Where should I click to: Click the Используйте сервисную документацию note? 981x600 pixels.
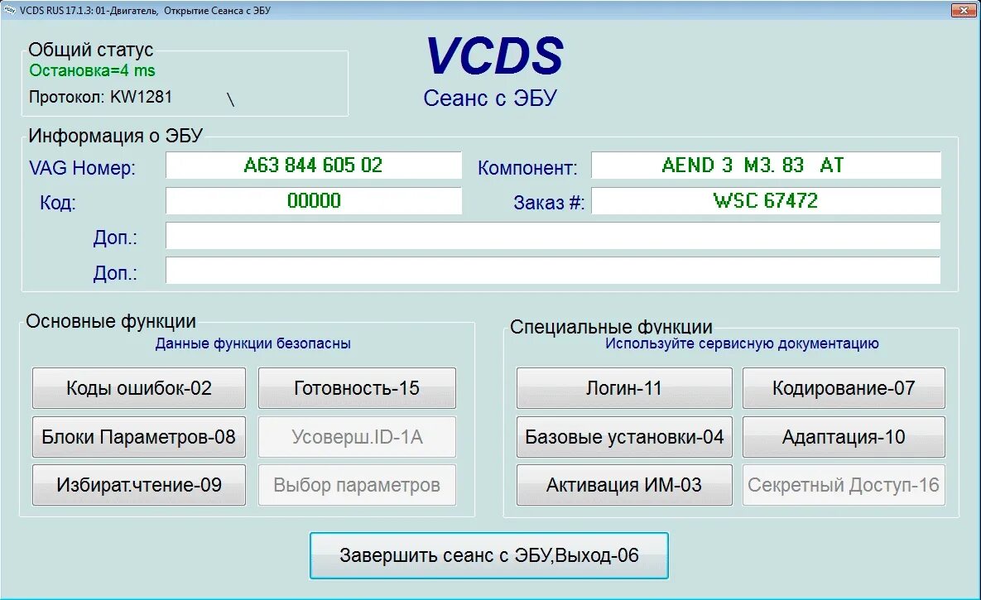point(742,343)
